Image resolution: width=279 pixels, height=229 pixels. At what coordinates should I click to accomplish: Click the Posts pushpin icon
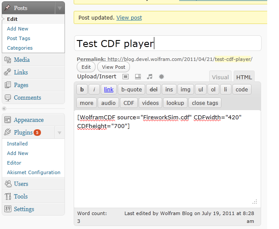pos(7,8)
